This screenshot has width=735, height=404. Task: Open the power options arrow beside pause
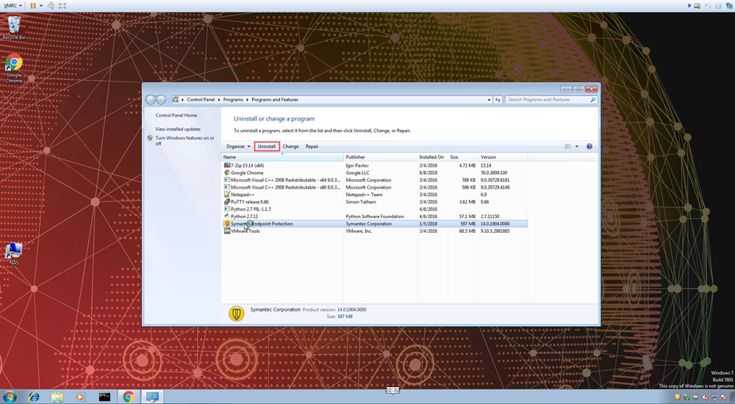pyautogui.click(x=41, y=6)
